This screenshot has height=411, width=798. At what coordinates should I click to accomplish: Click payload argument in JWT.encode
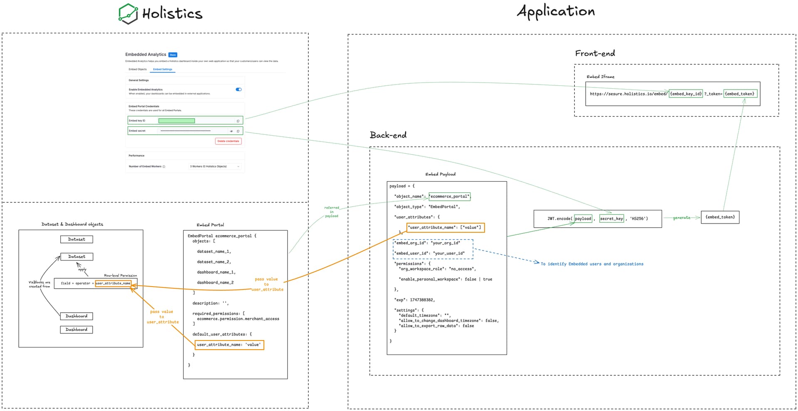(583, 219)
